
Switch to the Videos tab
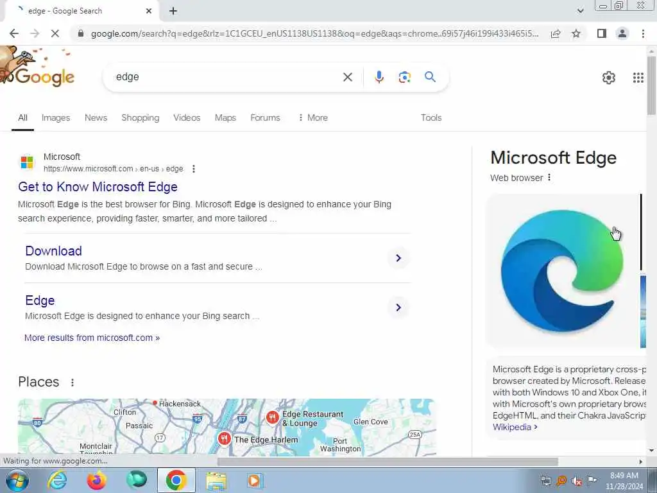(187, 118)
